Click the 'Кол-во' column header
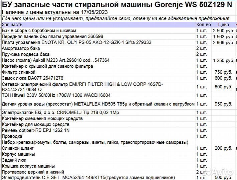This screenshot has height=180, width=237. (x=203, y=25)
